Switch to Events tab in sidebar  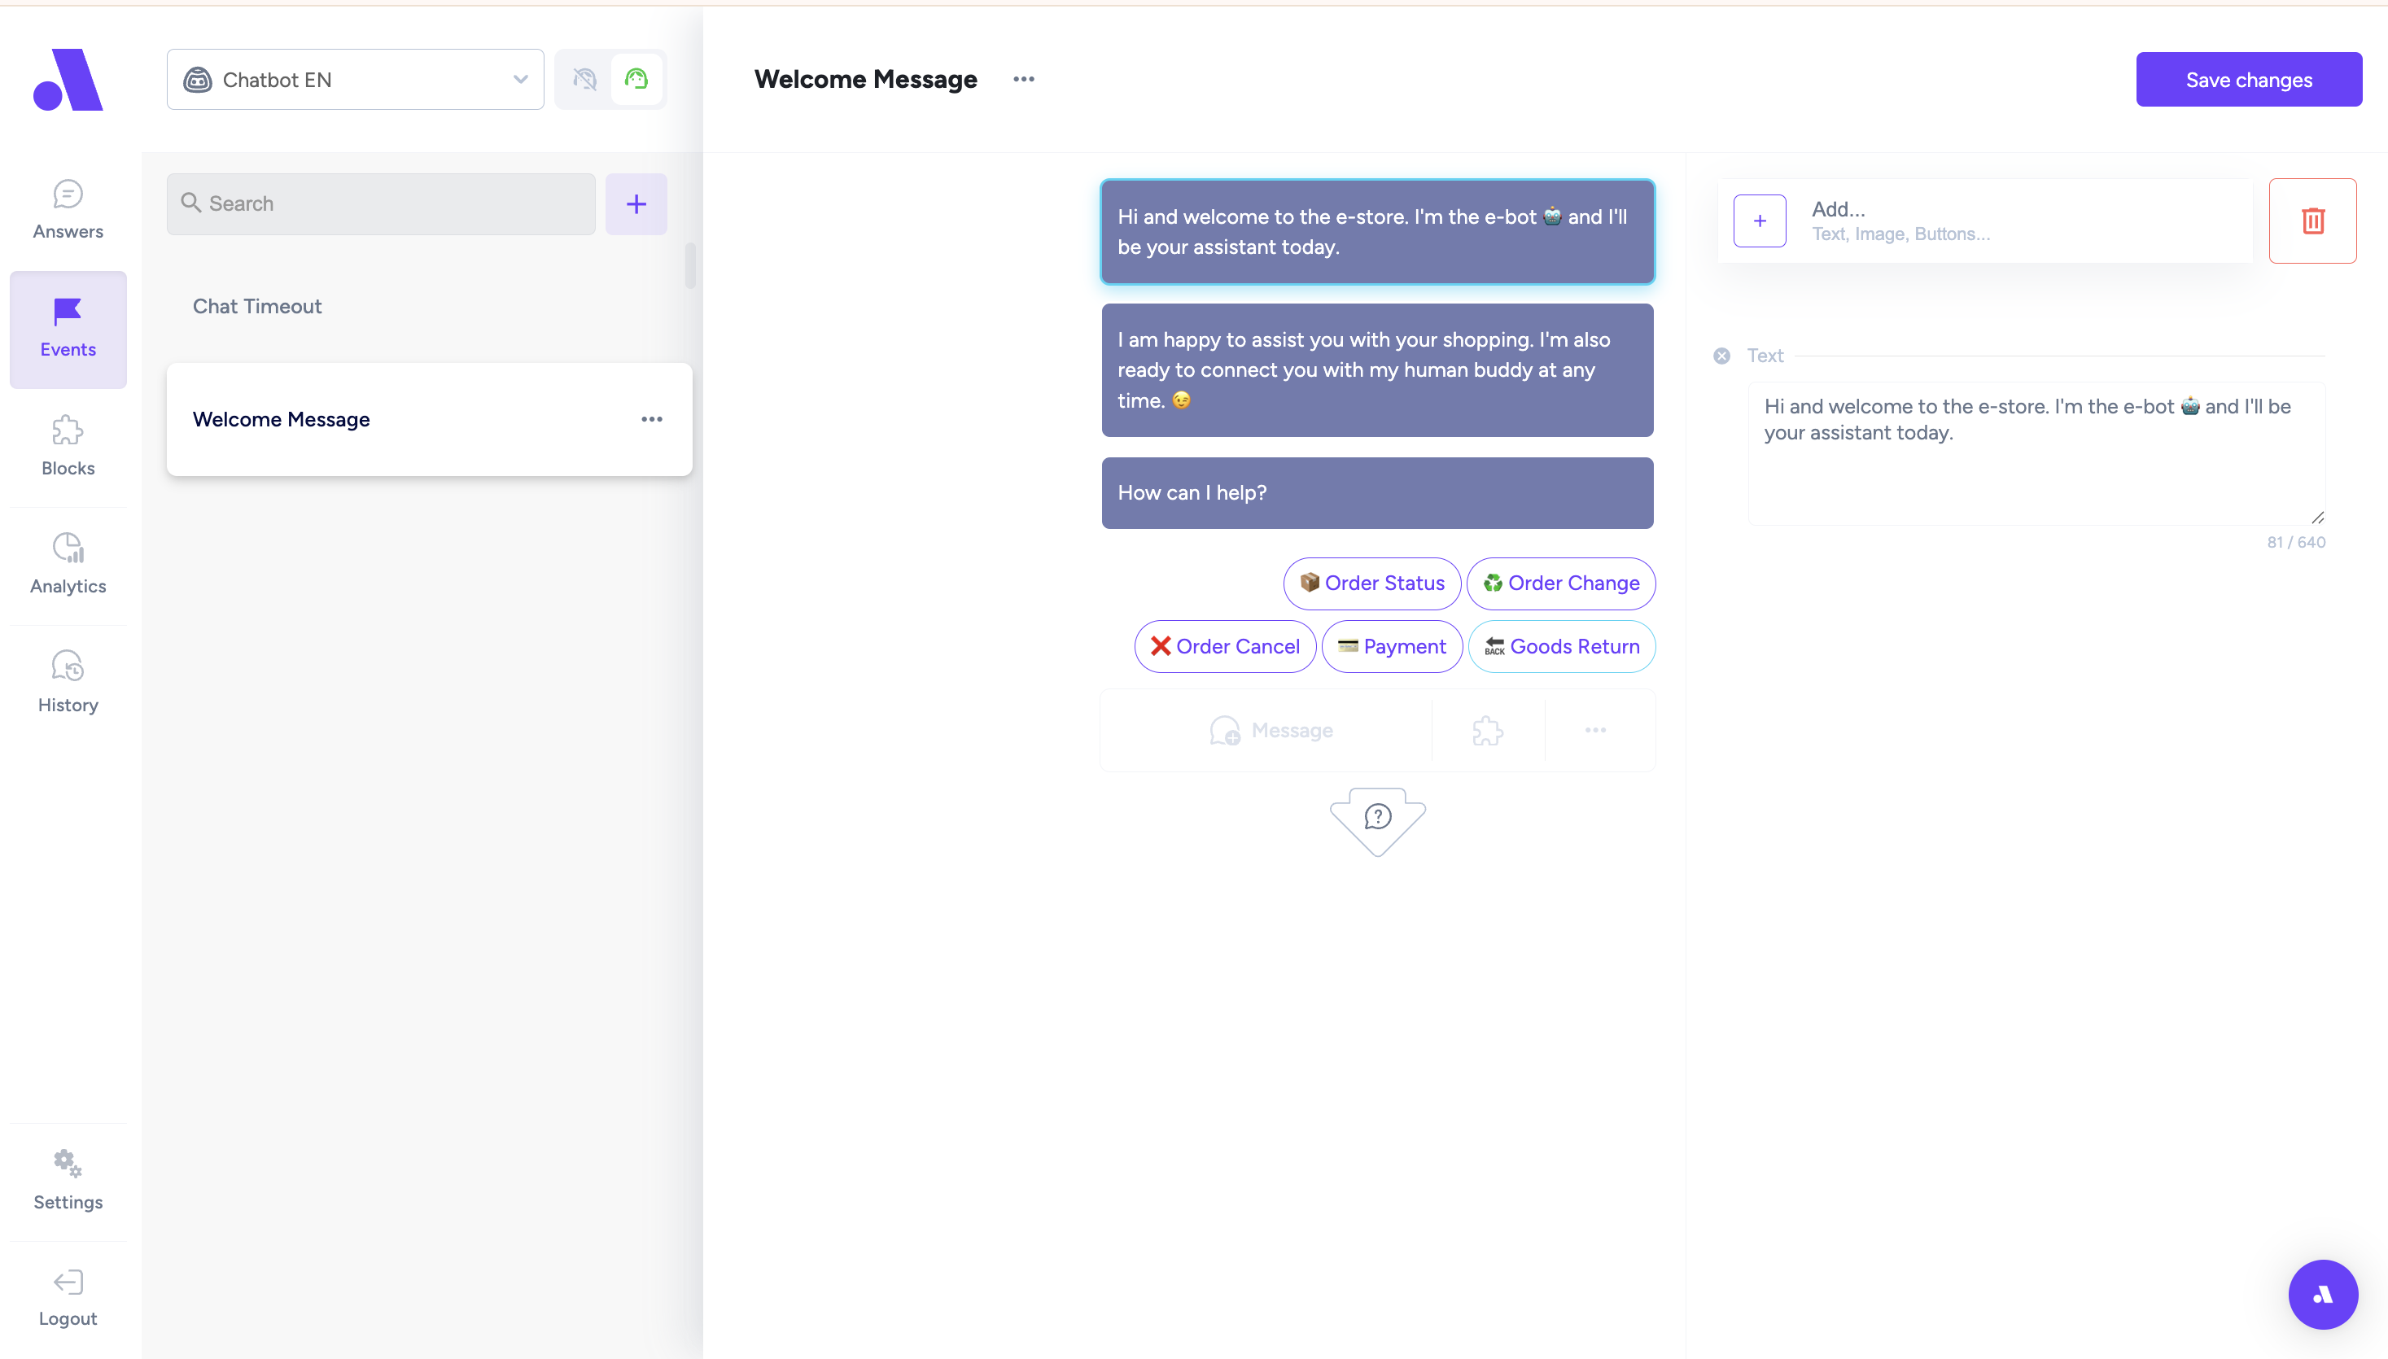[x=68, y=329]
